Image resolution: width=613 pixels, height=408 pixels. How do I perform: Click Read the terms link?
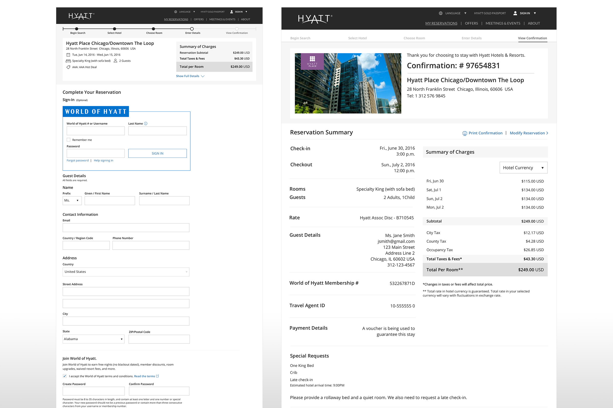tap(144, 376)
